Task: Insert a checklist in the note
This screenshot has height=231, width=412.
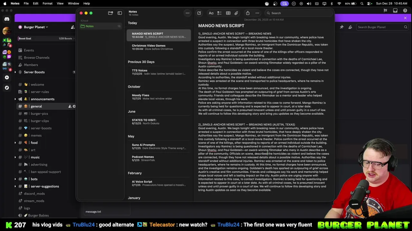Action: pos(220,13)
